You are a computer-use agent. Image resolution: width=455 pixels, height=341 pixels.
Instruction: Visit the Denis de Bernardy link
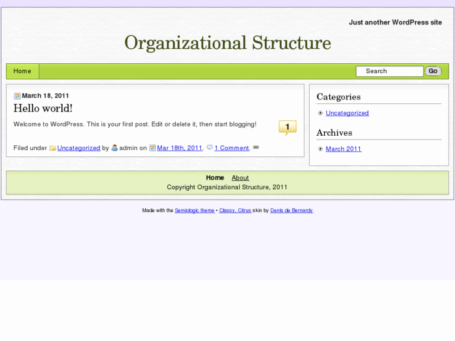tap(292, 210)
